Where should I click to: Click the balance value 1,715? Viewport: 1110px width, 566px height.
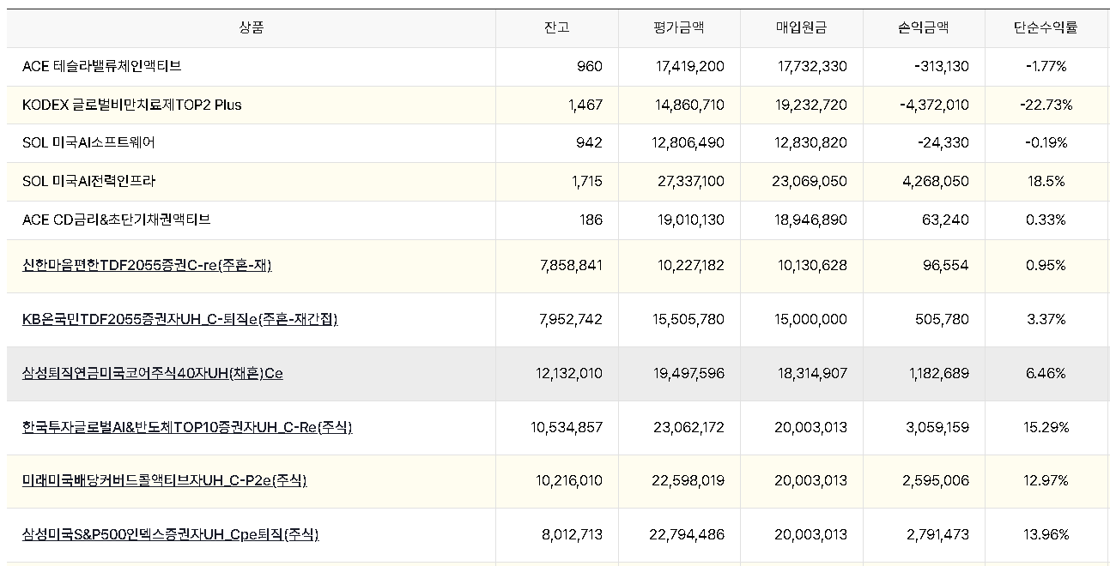point(585,181)
